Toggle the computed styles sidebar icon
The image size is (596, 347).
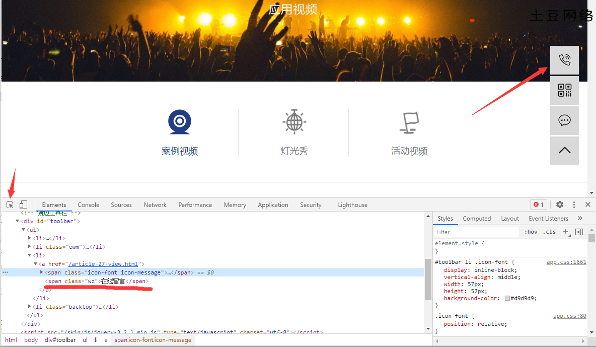click(579, 232)
